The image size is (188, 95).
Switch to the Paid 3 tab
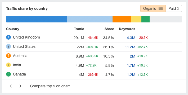(174, 8)
